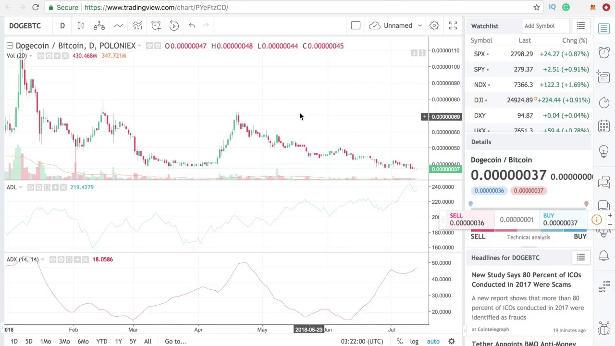This screenshot has width=615, height=346.
Task: Open the Economic Calendar sidebar icon
Action: (x=604, y=126)
